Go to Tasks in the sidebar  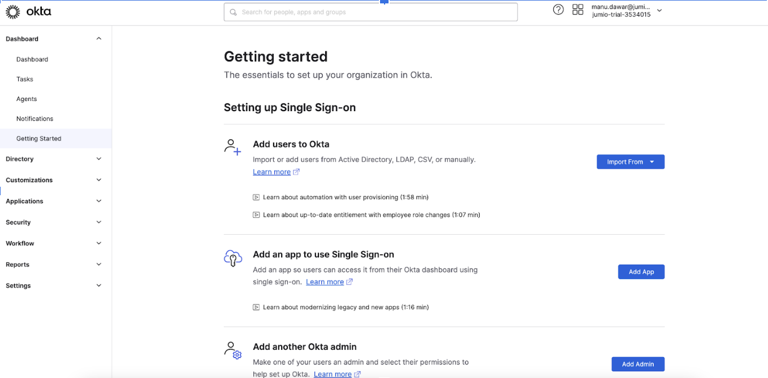pyautogui.click(x=25, y=79)
